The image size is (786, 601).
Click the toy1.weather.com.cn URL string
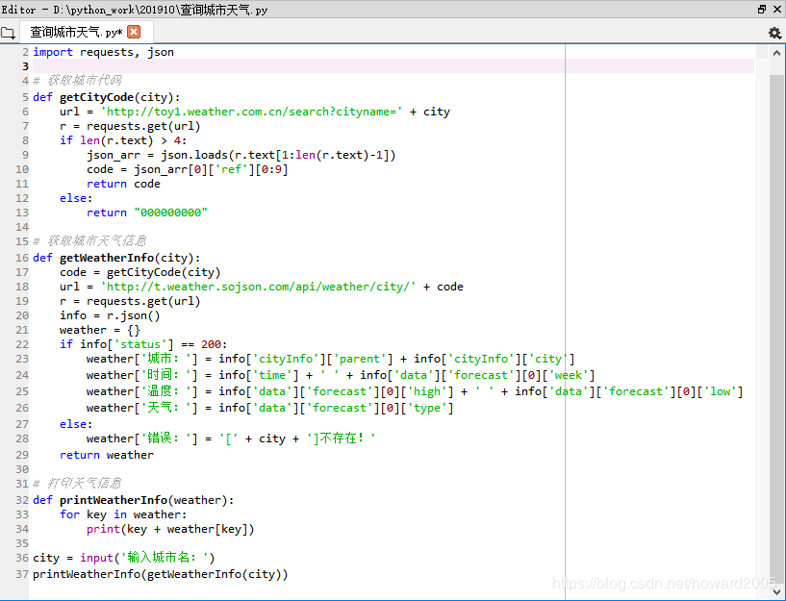pyautogui.click(x=252, y=112)
